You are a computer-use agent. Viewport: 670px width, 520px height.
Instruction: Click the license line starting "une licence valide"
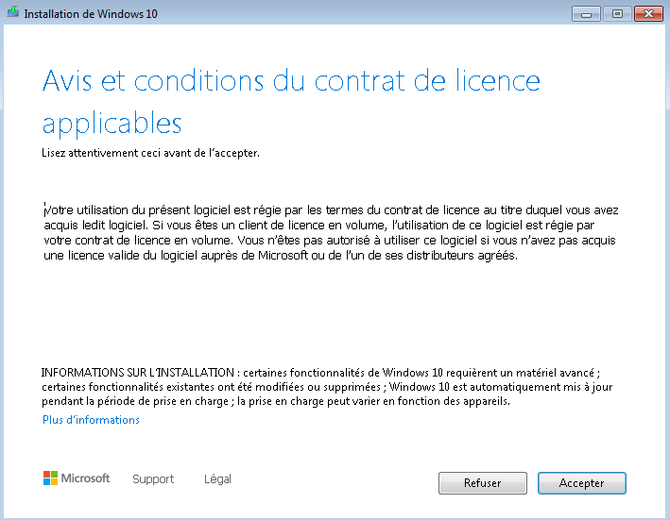[281, 256]
